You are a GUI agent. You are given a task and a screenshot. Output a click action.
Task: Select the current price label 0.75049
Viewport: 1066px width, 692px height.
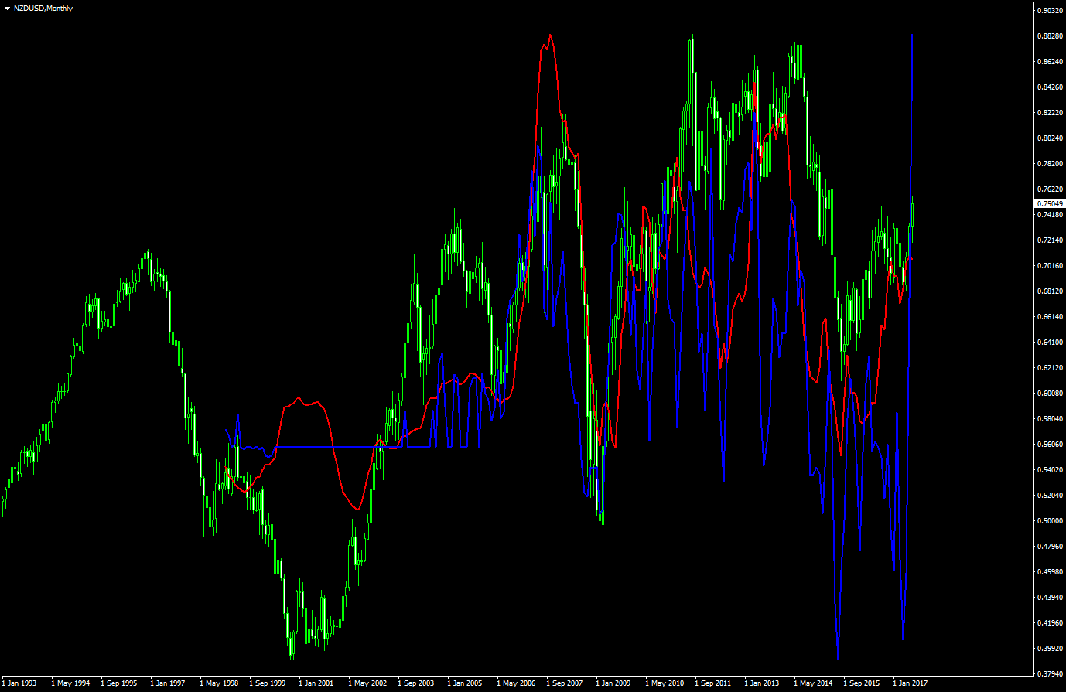pos(1049,203)
